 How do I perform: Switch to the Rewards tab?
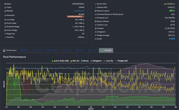coord(38,50)
